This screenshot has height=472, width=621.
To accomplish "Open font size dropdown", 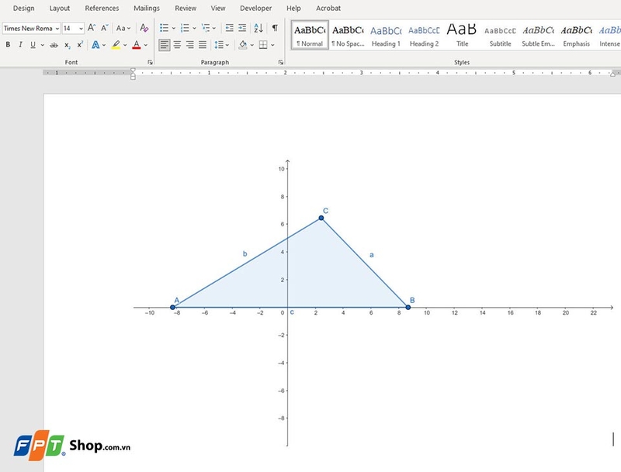I will (81, 29).
